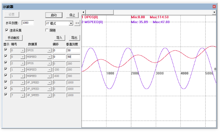The width and height of the screenshot is (221, 132).
Task: Click the 停止 stop button
Action: [x=72, y=15]
